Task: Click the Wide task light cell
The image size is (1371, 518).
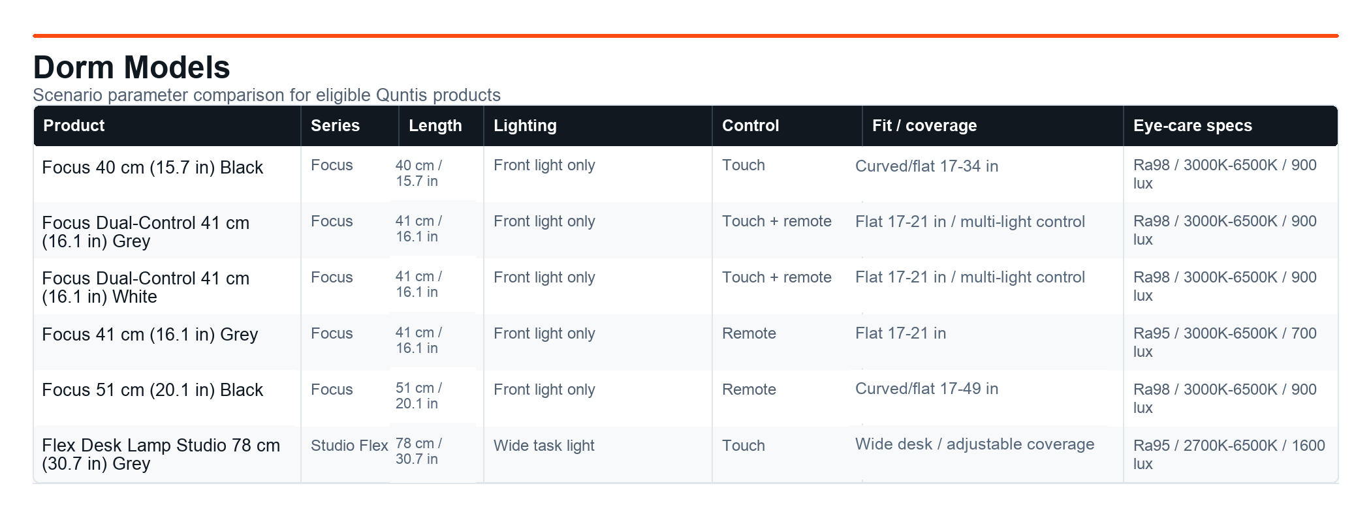Action: 544,446
